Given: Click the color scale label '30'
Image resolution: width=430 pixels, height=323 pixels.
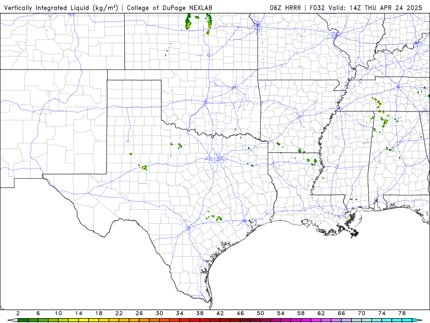Looking at the screenshot, I should pyautogui.click(x=160, y=313).
